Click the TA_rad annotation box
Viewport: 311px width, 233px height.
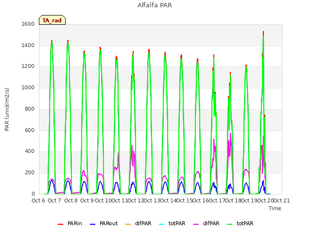pos(52,20)
